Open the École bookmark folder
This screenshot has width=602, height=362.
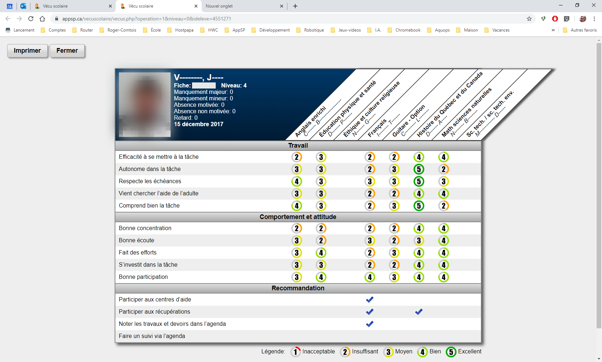point(152,30)
